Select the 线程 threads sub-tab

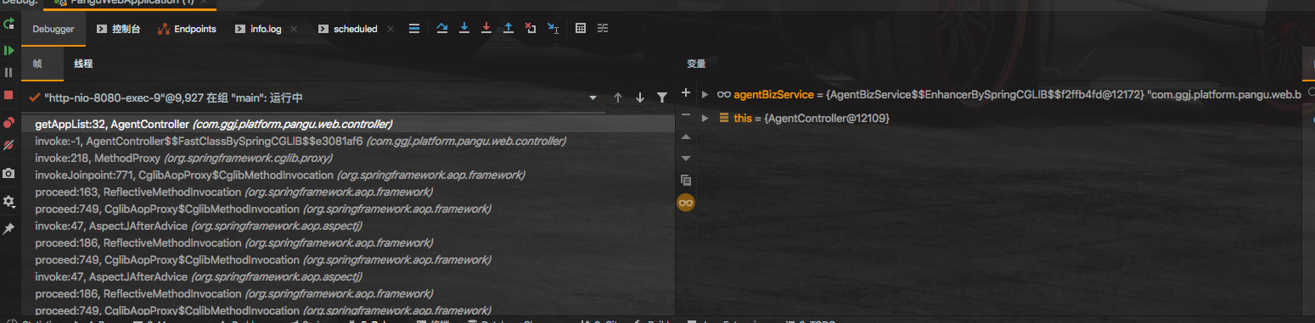83,64
